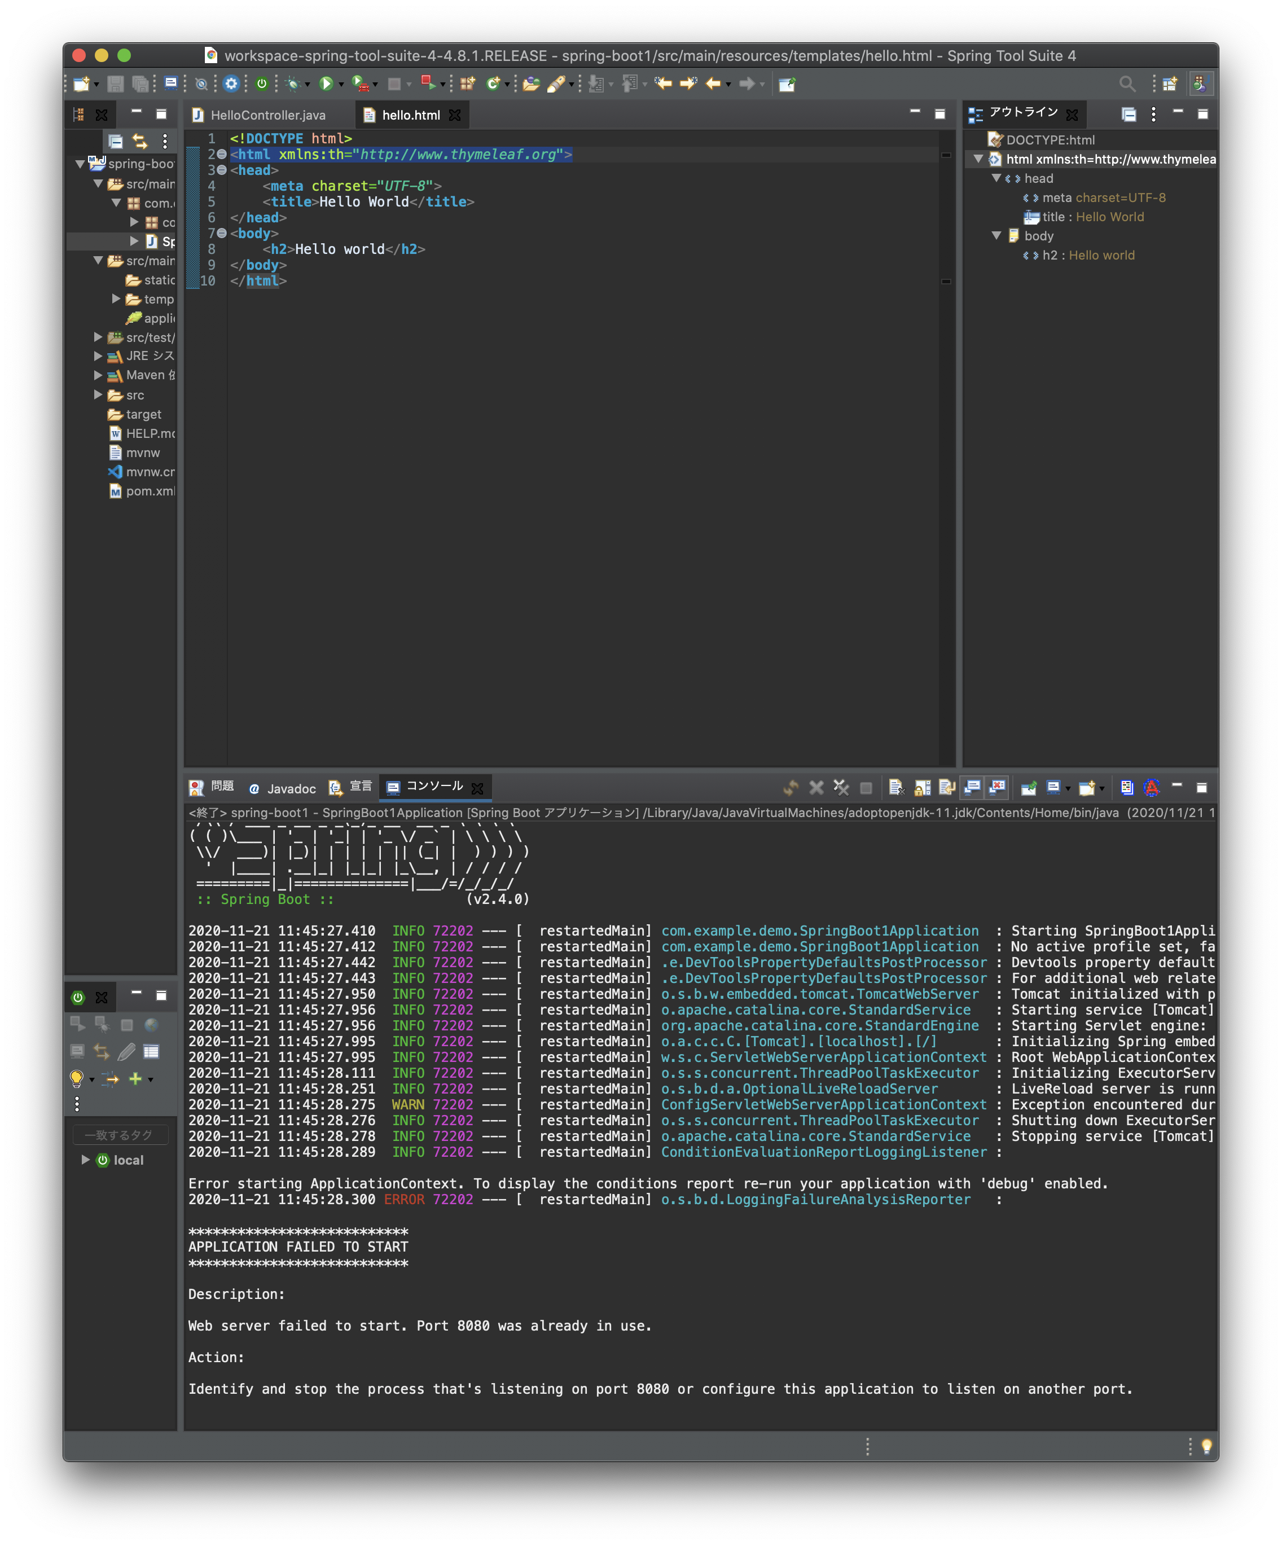Click the green Run button in toolbar
Image resolution: width=1282 pixels, height=1545 pixels.
click(x=326, y=84)
